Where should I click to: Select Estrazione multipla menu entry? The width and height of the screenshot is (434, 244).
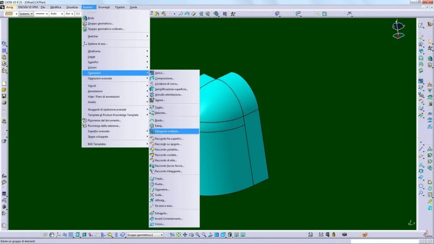[167, 131]
